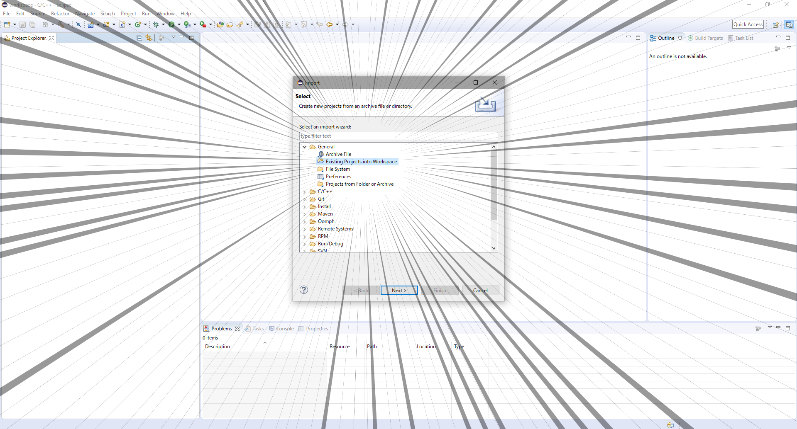Viewport: 797px width, 429px height.
Task: Create a new C/C++ source file icon
Action: pyautogui.click(x=123, y=24)
